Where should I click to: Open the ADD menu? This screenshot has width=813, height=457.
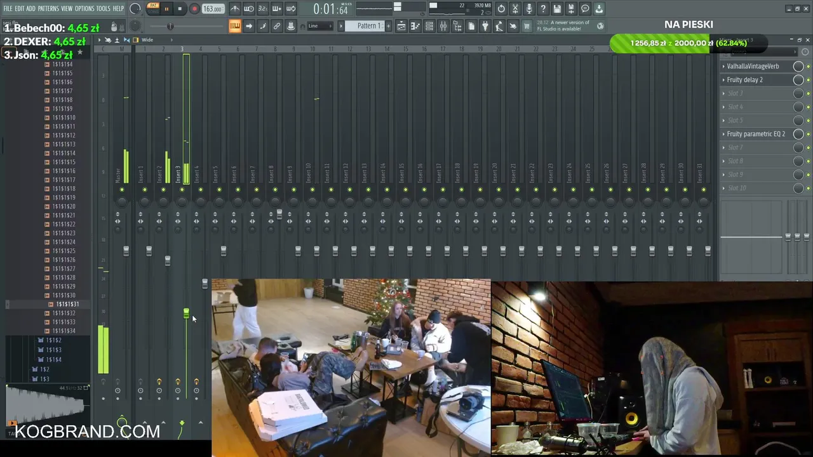click(x=30, y=9)
